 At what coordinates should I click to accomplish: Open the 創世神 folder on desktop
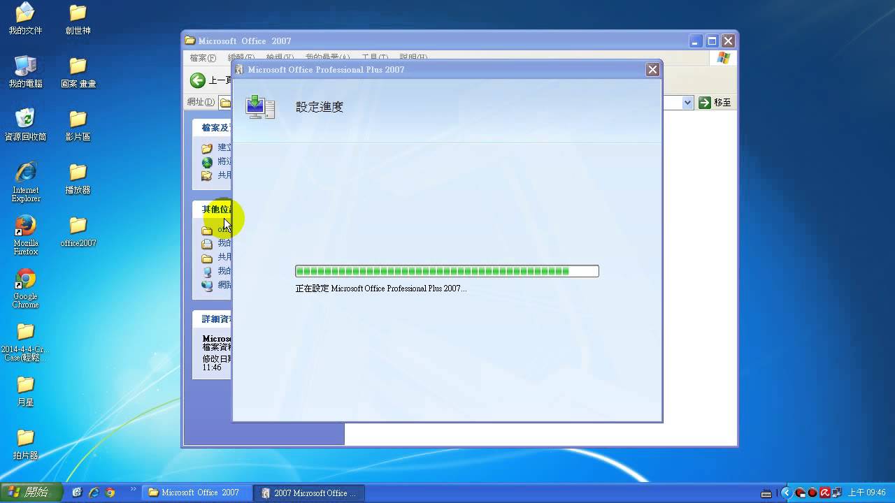[x=78, y=19]
